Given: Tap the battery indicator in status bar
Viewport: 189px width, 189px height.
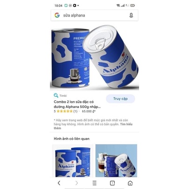Looking at the screenshot, I should [133, 6].
